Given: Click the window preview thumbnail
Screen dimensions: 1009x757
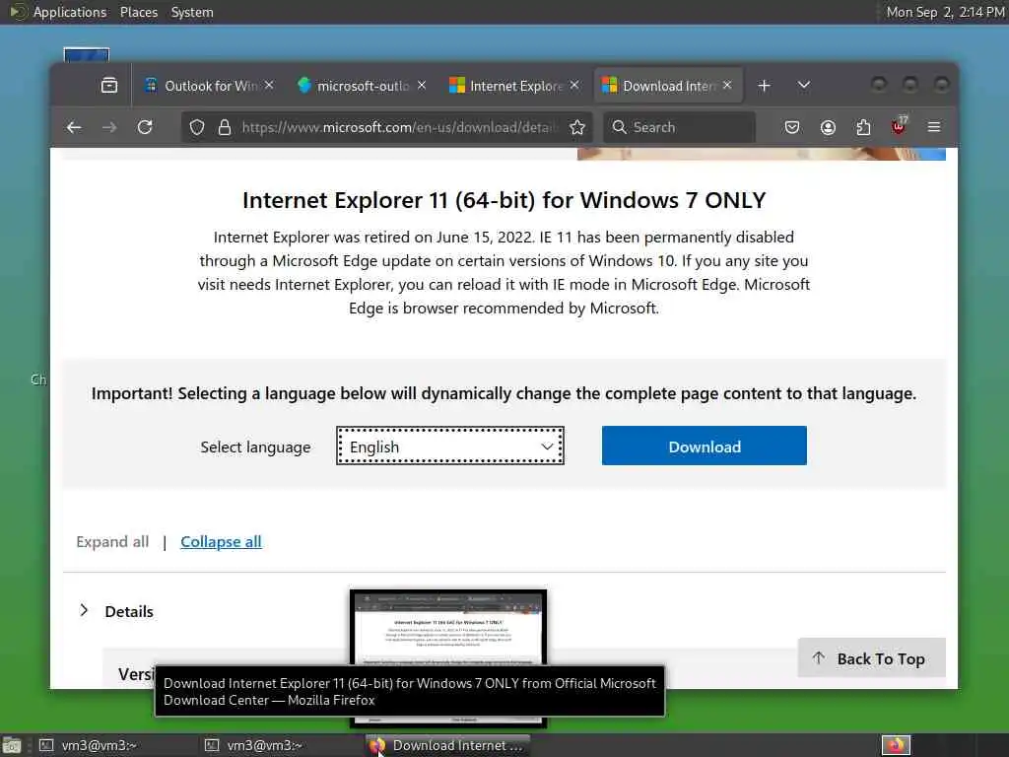Looking at the screenshot, I should [x=448, y=628].
